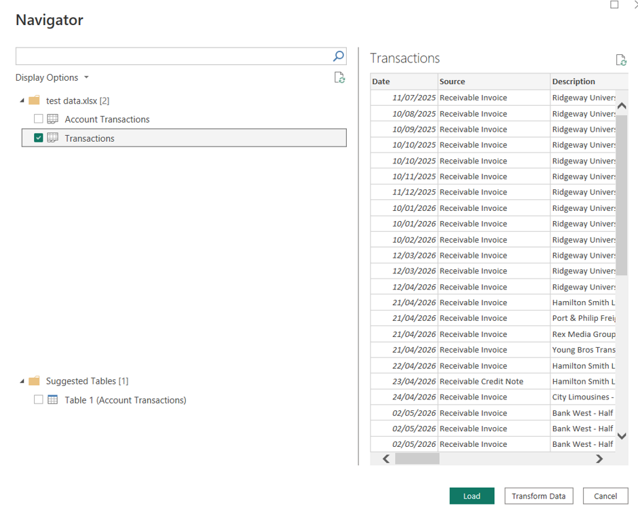This screenshot has height=512, width=638.
Task: Click the date cell 24/04/2026
Action: pyautogui.click(x=404, y=397)
